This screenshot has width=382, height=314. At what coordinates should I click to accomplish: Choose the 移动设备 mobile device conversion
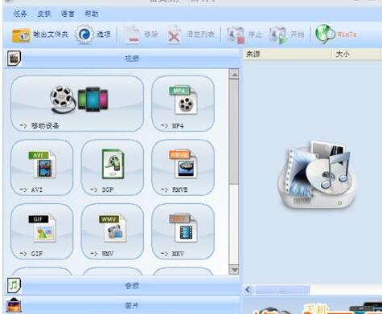pos(77,104)
